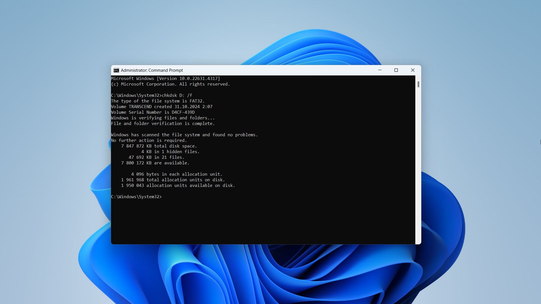The image size is (541, 304).
Task: Click the 'chkdsk D: /f' command line
Action: [x=152, y=95]
